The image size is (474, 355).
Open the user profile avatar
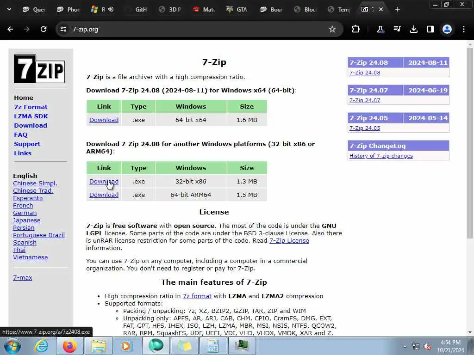click(x=447, y=29)
